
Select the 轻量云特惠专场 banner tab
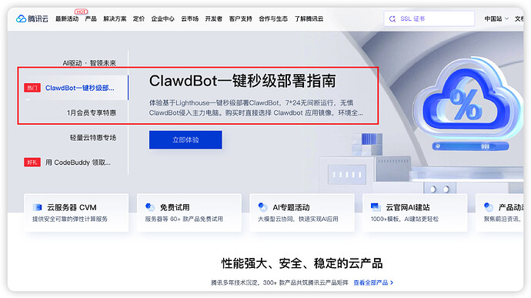(93, 138)
